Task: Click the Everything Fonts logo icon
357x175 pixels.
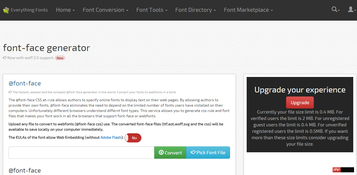Action: pyautogui.click(x=6, y=10)
